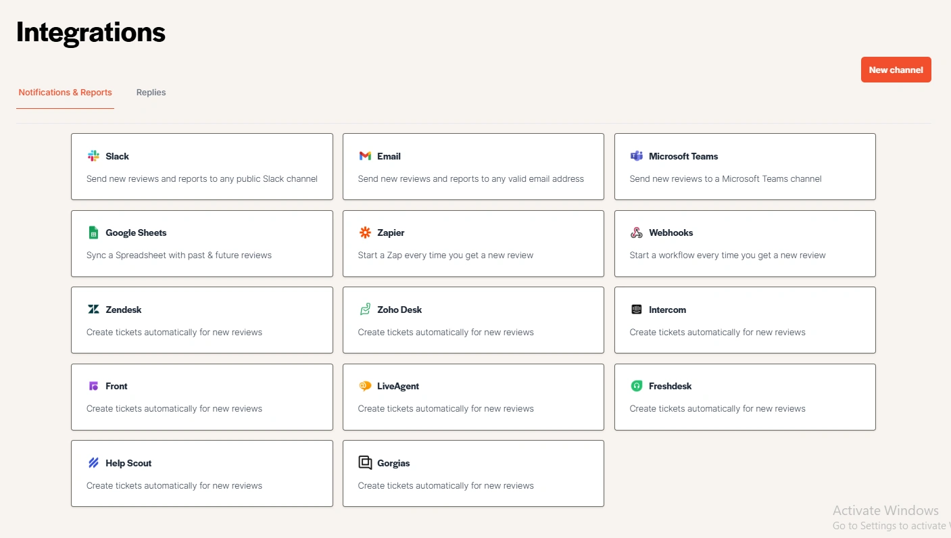The width and height of the screenshot is (951, 538).
Task: Click the Zendesk icon
Action: (93, 309)
